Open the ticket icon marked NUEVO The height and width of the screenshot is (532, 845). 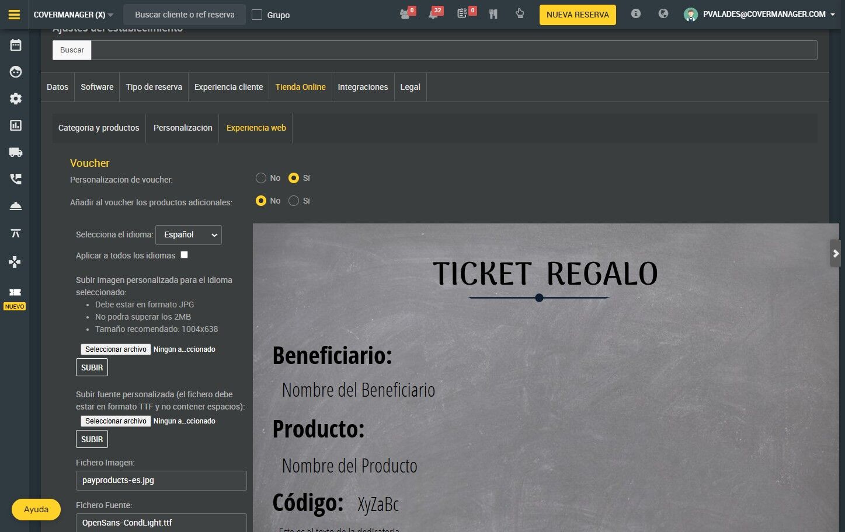15,292
